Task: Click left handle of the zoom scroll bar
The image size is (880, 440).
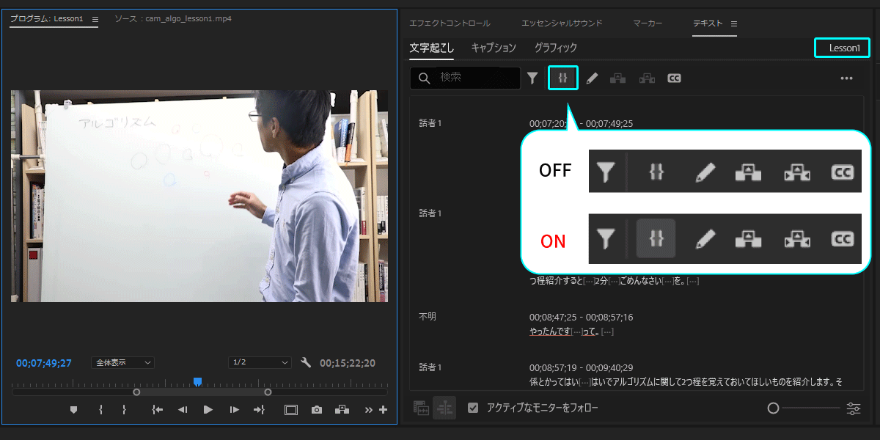Action: (136, 392)
